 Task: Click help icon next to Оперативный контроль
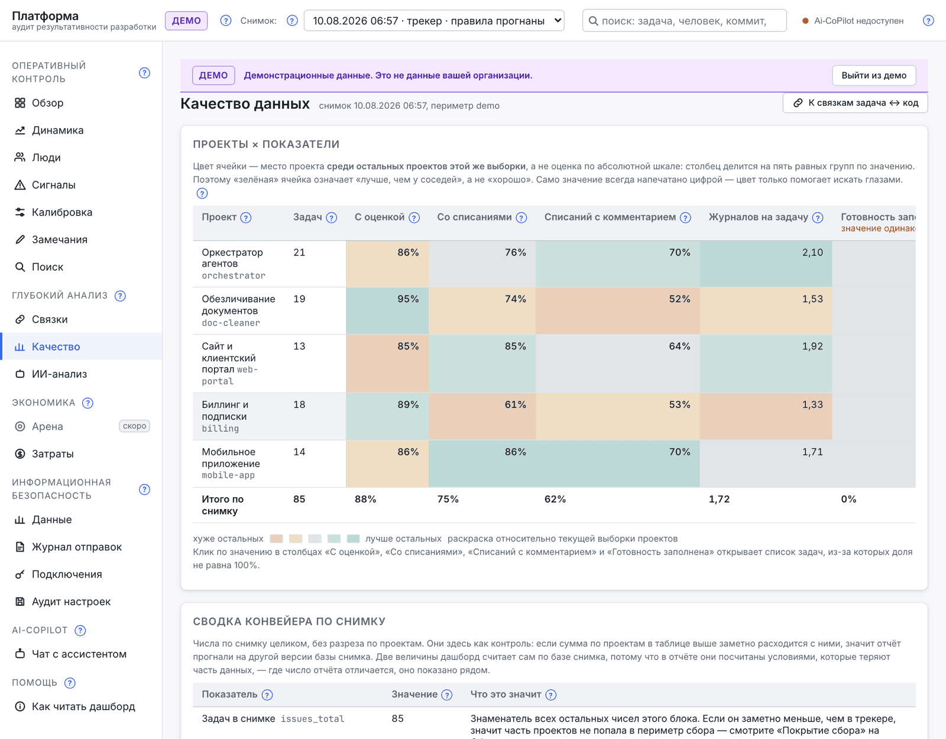tap(144, 73)
